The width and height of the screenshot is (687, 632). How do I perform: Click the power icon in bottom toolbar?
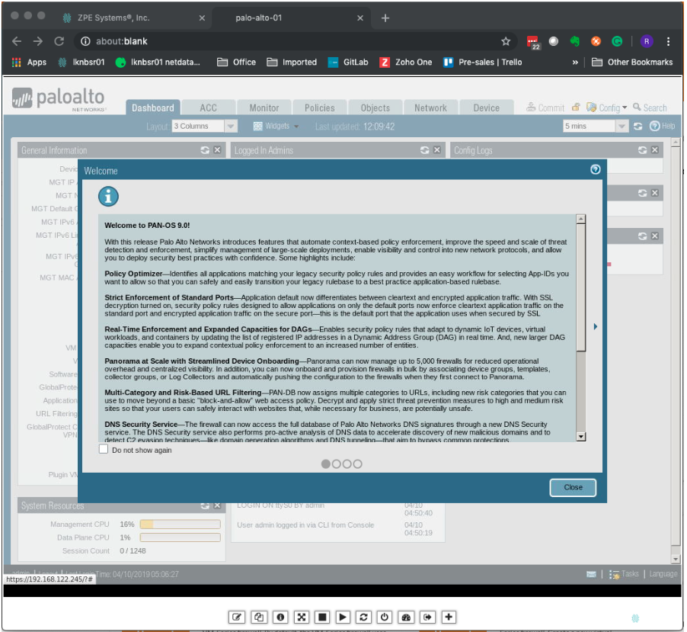(384, 617)
